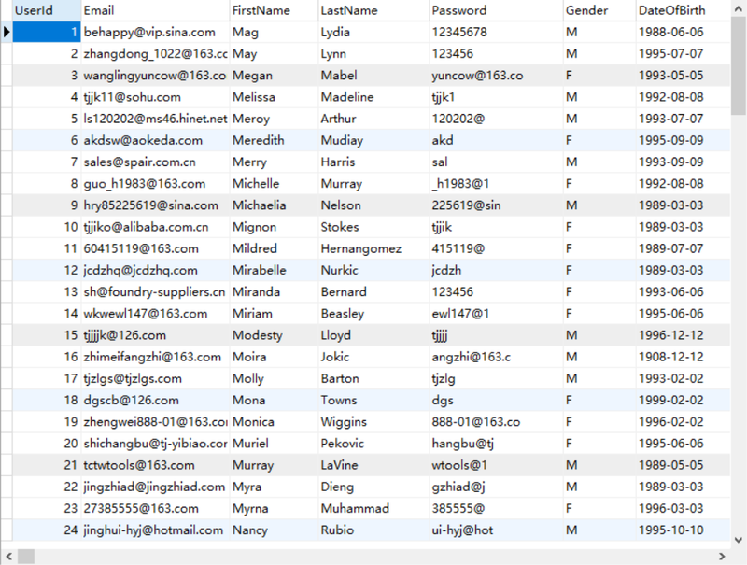Viewport: 747px width, 565px height.
Task: Select the date cell 1996-12-12
Action: coord(683,335)
